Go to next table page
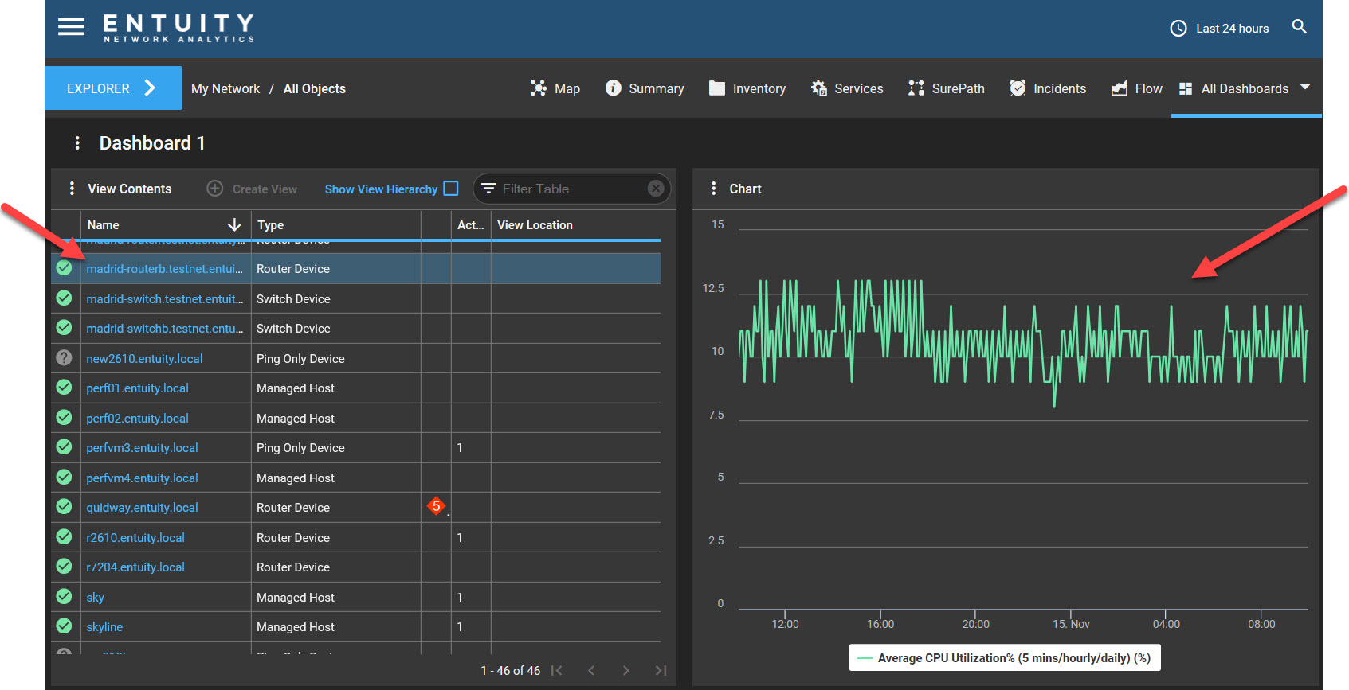 coord(626,671)
